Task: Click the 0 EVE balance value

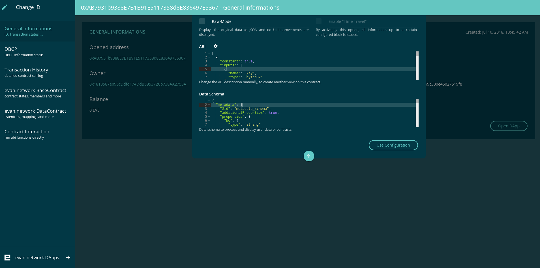Action: 95,110
